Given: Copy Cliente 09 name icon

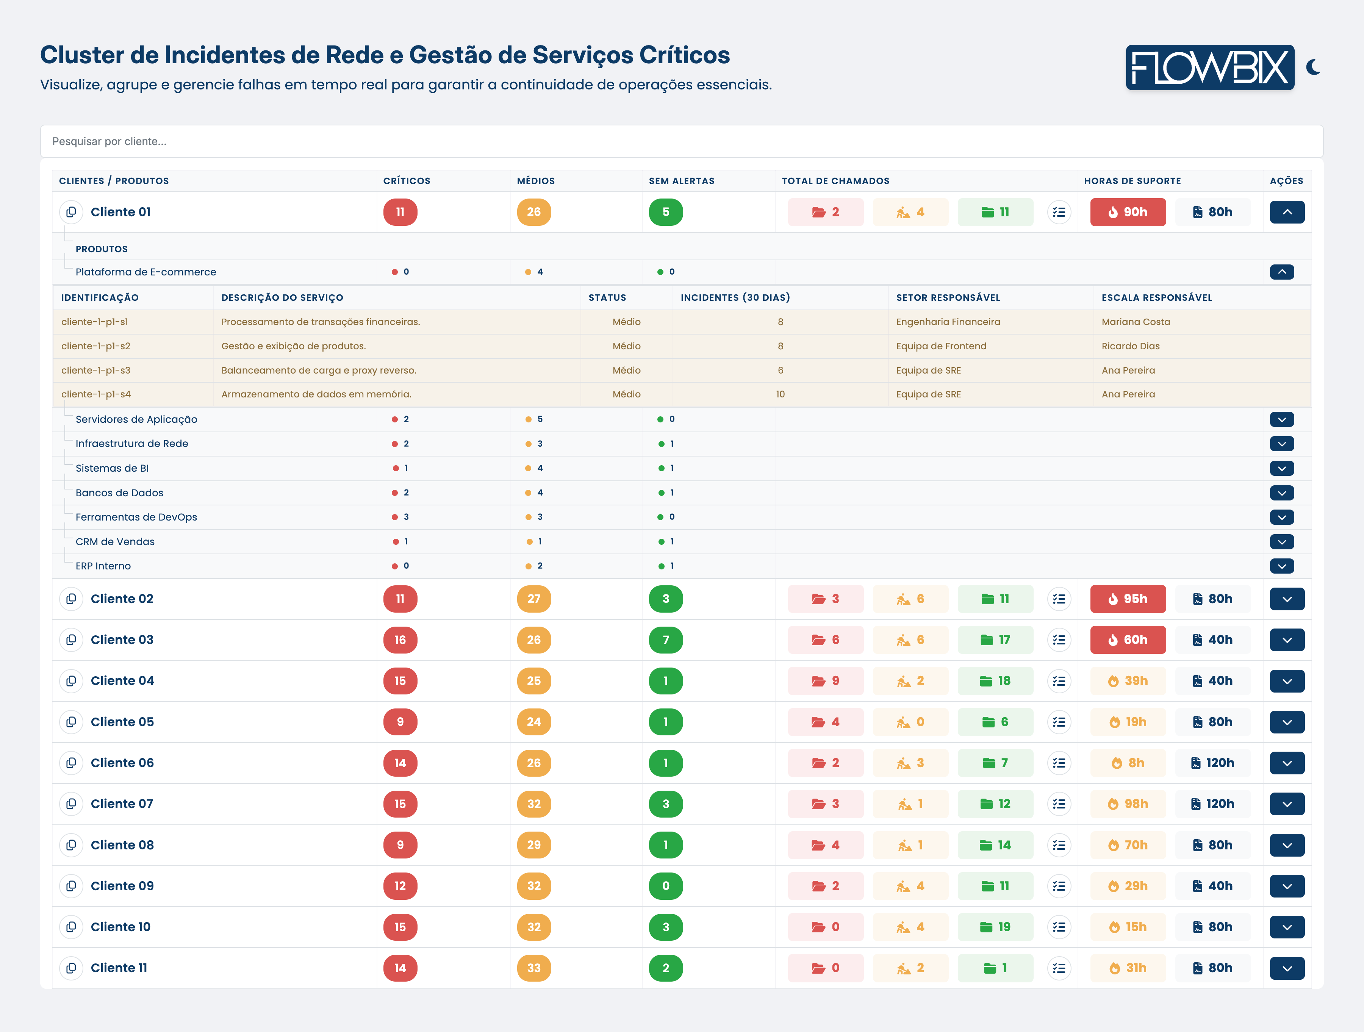Looking at the screenshot, I should [x=72, y=886].
